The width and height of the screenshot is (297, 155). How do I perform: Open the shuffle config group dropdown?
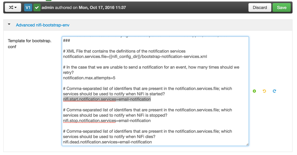click(13, 7)
